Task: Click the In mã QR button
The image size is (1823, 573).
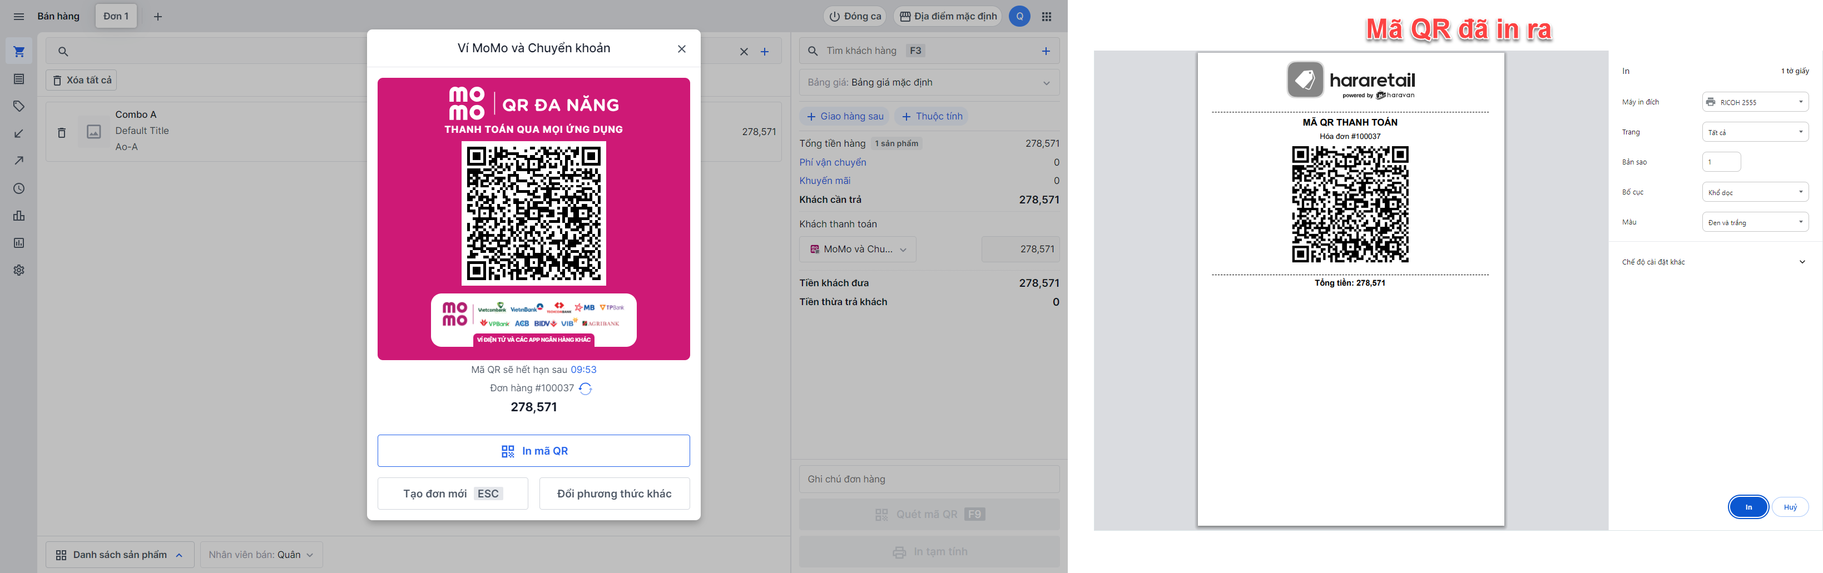Action: coord(533,451)
